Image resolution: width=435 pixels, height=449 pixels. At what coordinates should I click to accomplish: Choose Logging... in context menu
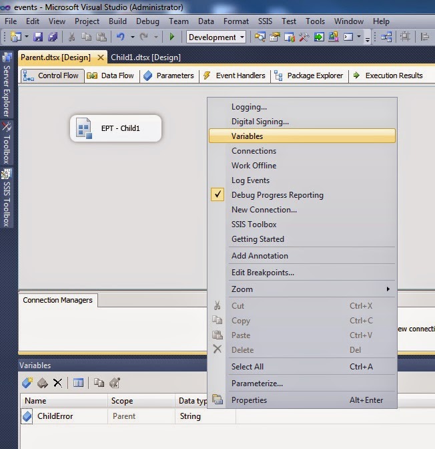click(x=302, y=107)
